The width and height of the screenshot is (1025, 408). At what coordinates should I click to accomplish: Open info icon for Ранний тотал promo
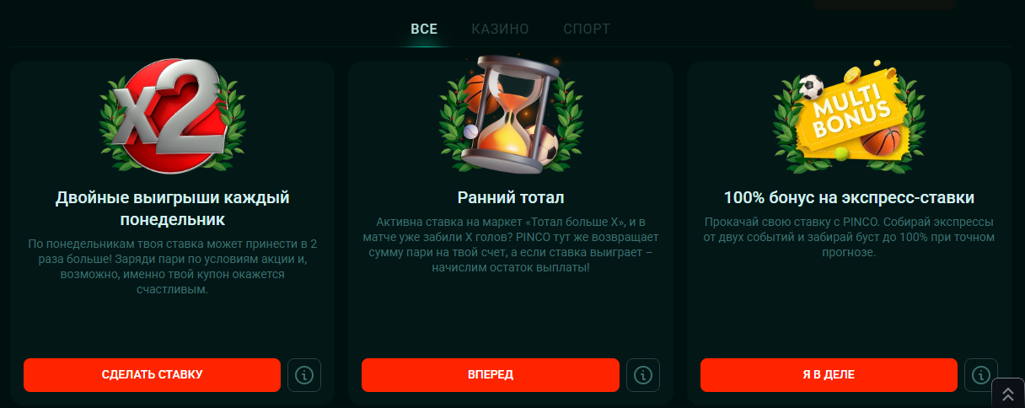tap(642, 375)
